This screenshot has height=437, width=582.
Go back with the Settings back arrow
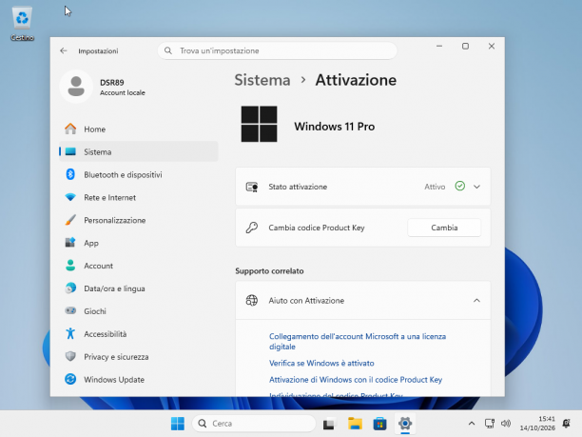click(64, 50)
